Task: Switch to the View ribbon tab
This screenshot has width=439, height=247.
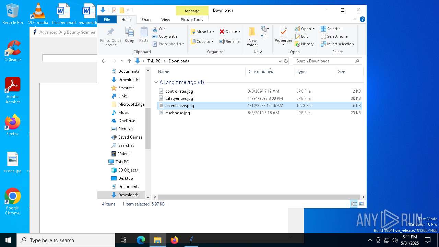Action: point(166,20)
